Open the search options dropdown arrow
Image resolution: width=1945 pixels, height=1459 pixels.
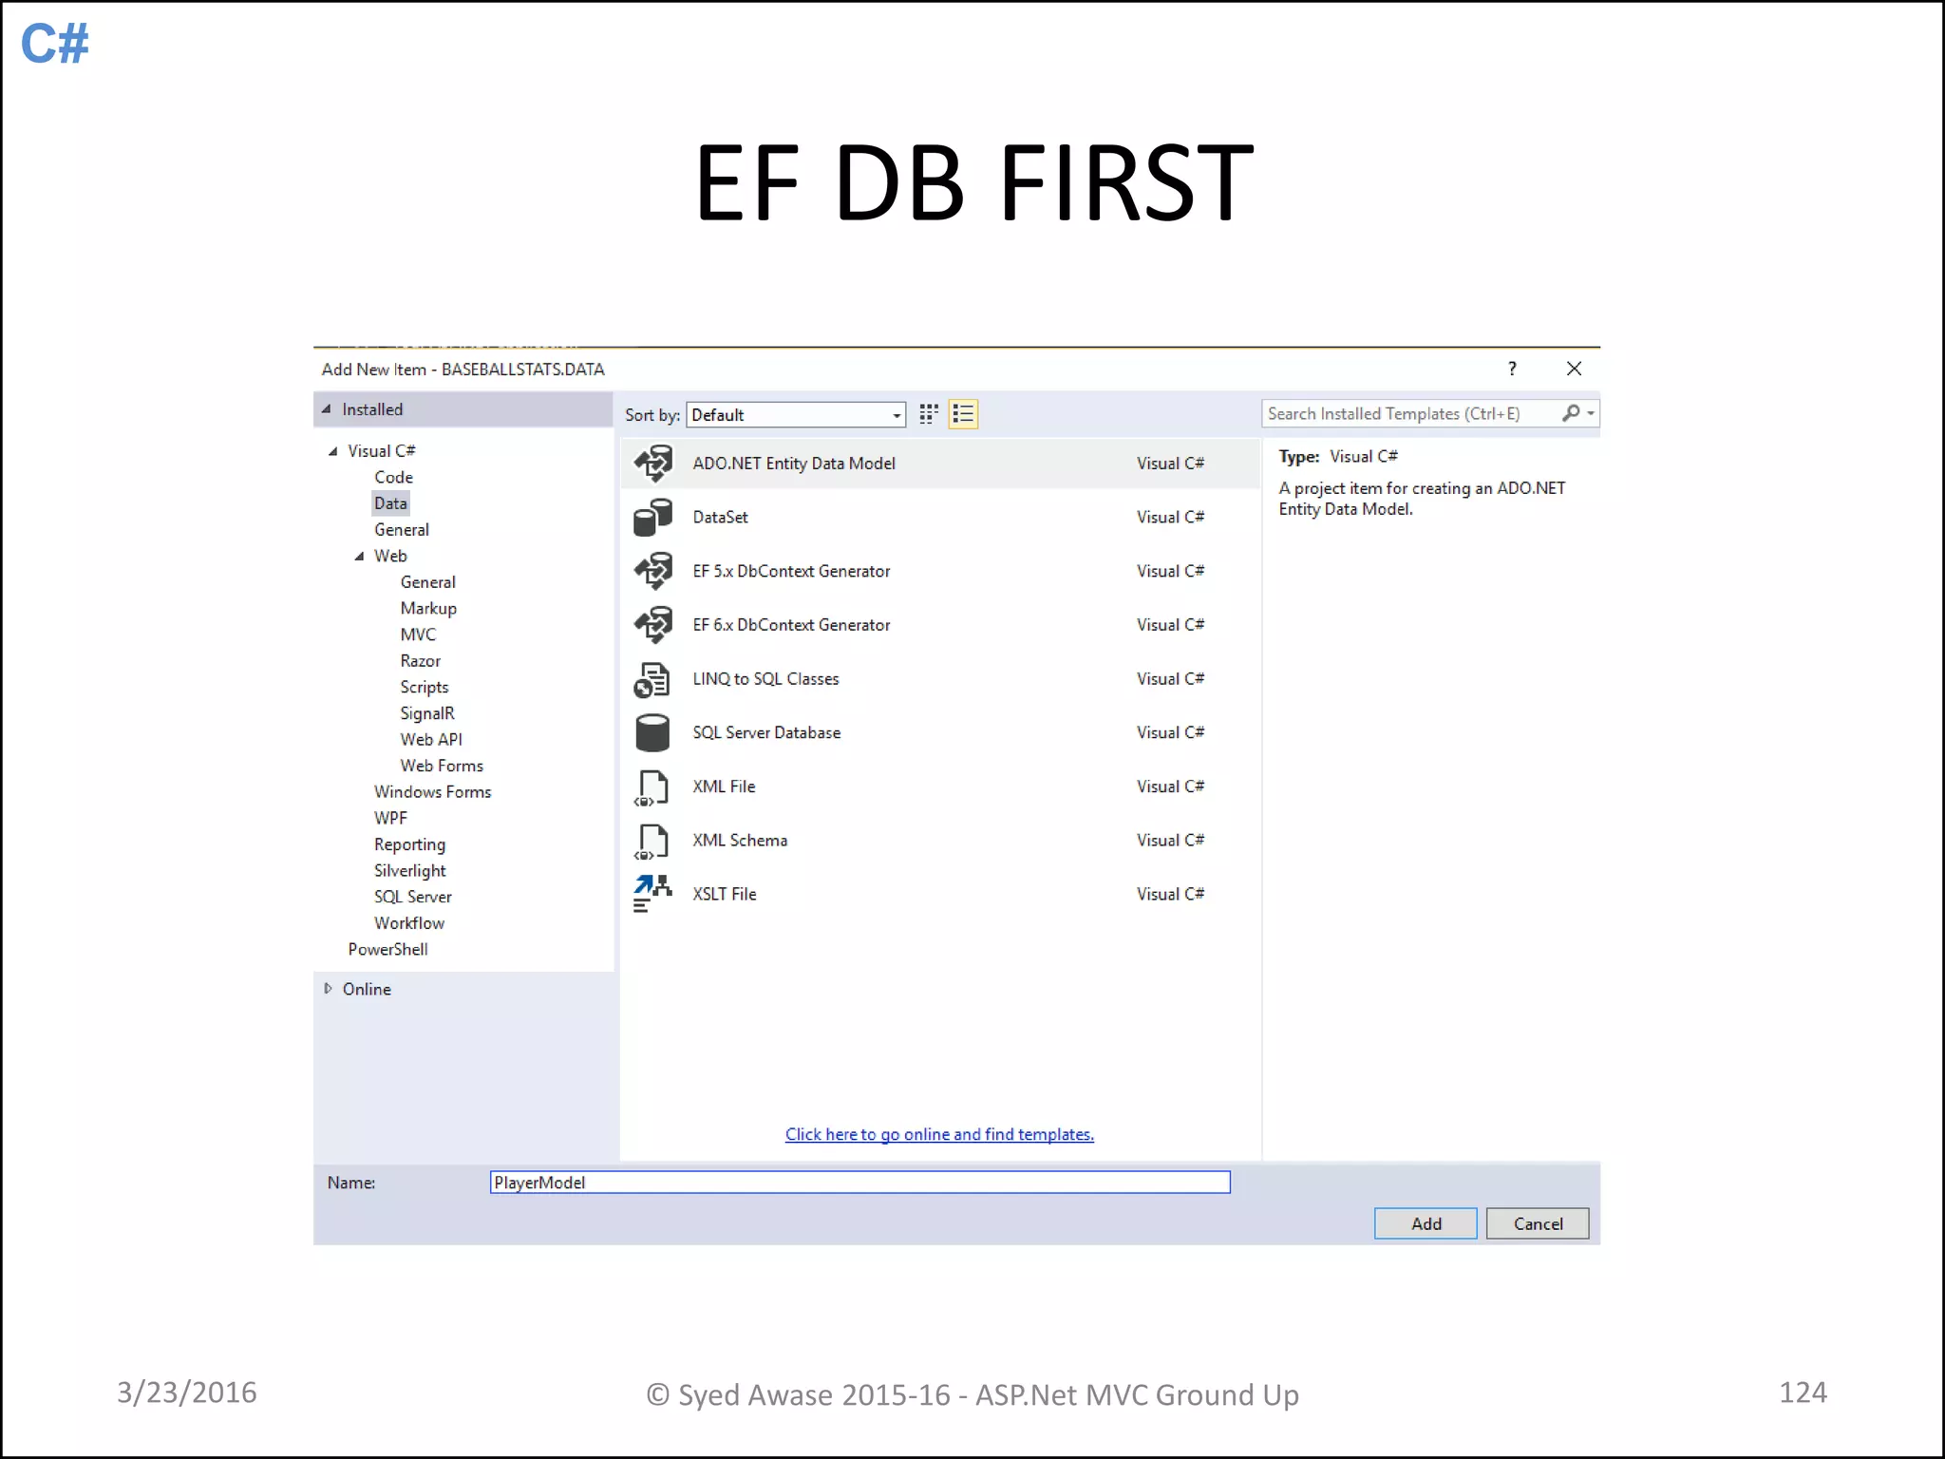1591,413
